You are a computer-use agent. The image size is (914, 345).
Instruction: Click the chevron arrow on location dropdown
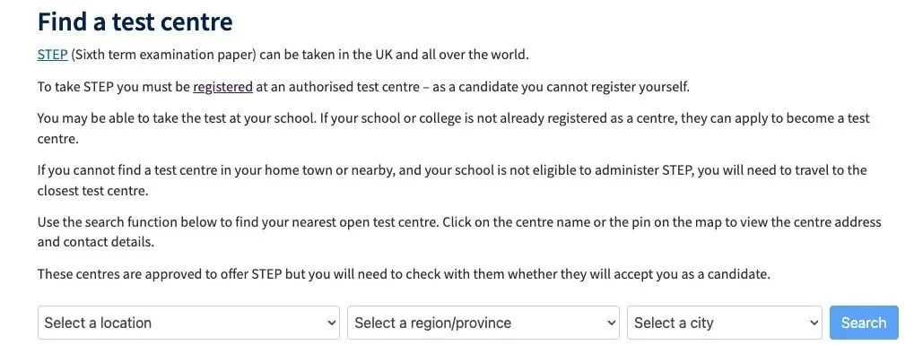pos(331,323)
